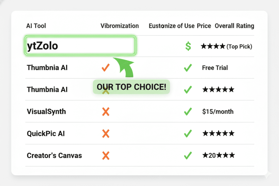Screen dimensions: 279x186
Task: Click the orange checkmark beside Free Trial row
Action: click(x=105, y=68)
